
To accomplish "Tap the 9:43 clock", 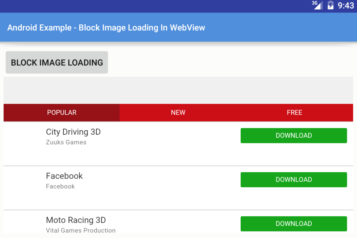I will click(x=346, y=5).
